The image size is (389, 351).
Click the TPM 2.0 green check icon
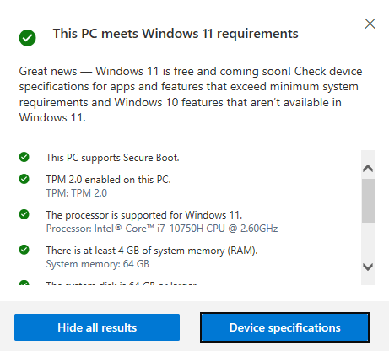point(24,179)
